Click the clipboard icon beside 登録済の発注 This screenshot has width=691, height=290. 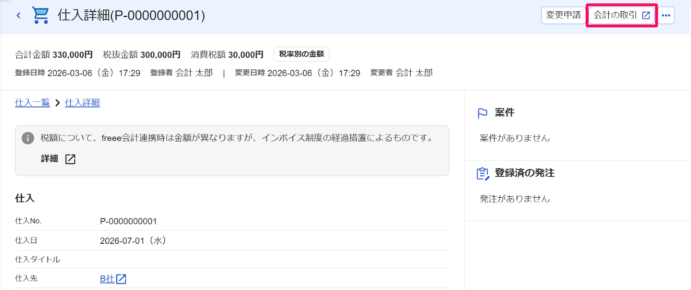pos(483,173)
